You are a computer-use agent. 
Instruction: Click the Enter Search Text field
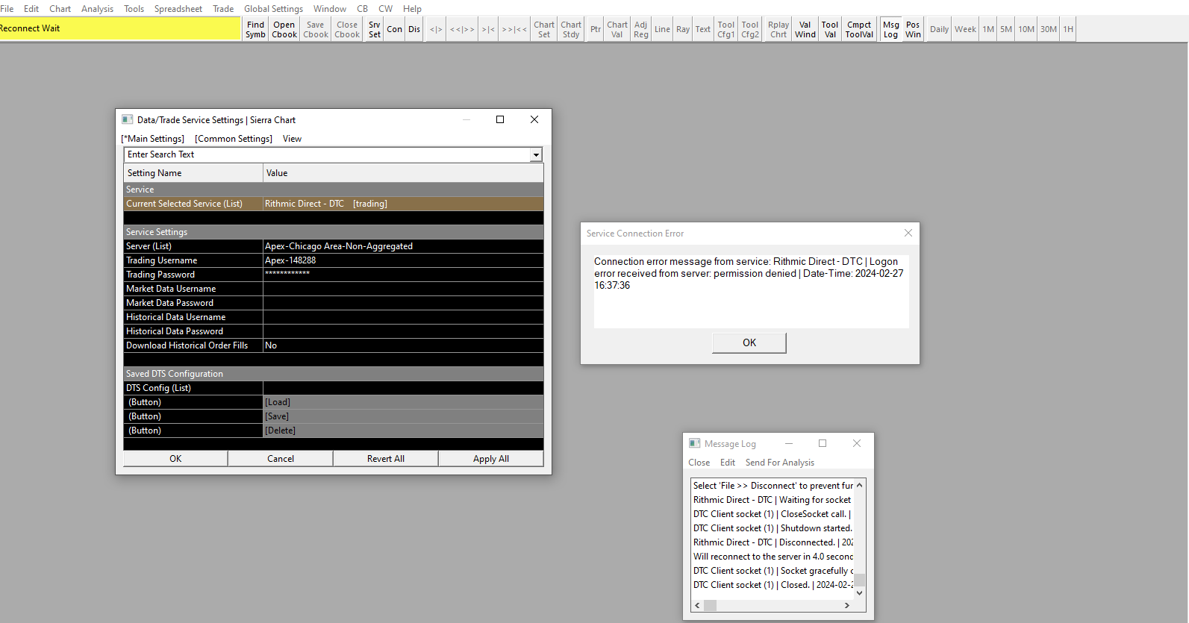click(327, 154)
